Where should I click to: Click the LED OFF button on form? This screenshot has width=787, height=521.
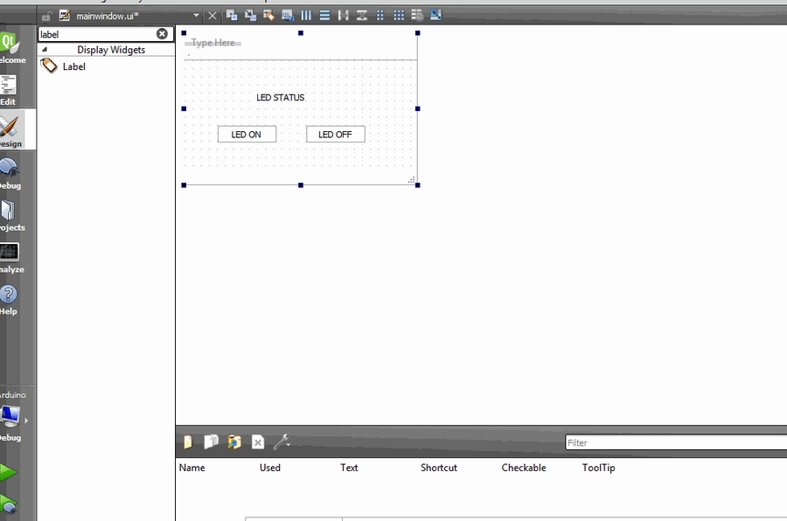point(335,135)
